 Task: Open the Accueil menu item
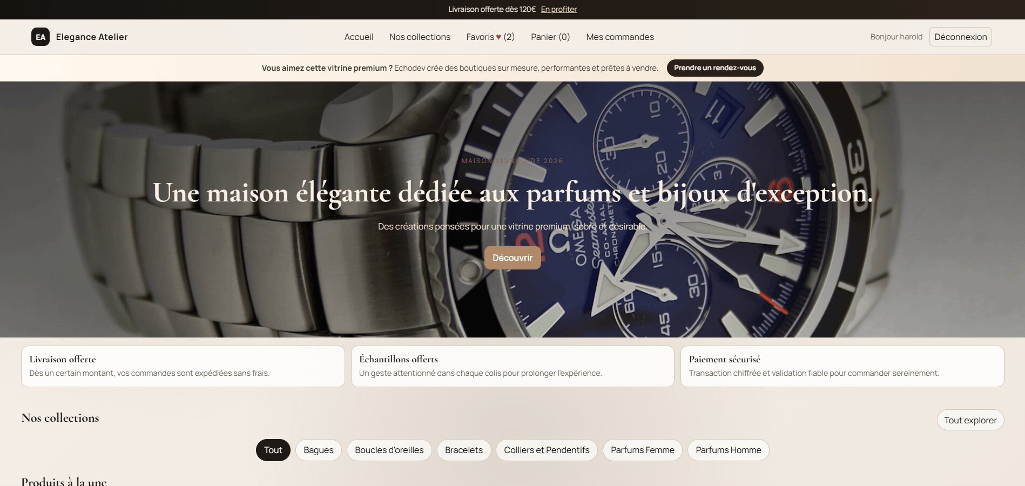click(359, 37)
